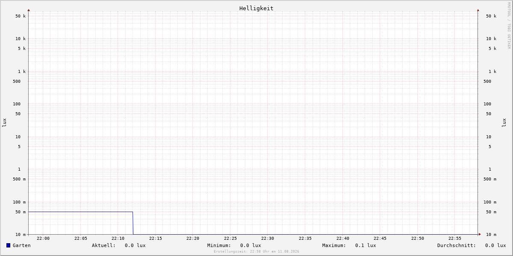The width and height of the screenshot is (513, 256).
Task: Click the 50 k label on left axis
Action: pyautogui.click(x=21, y=16)
